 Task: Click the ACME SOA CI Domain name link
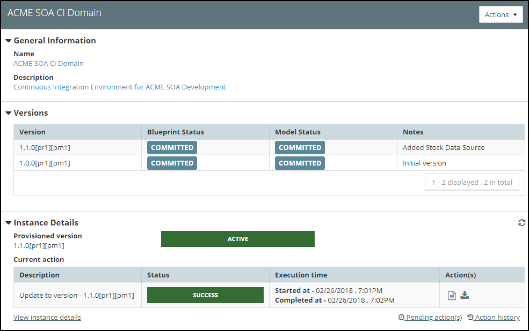point(48,63)
